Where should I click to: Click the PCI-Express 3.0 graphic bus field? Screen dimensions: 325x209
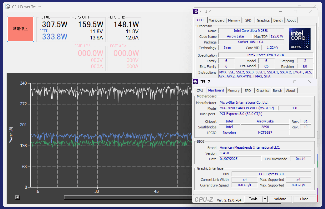coord(271,174)
